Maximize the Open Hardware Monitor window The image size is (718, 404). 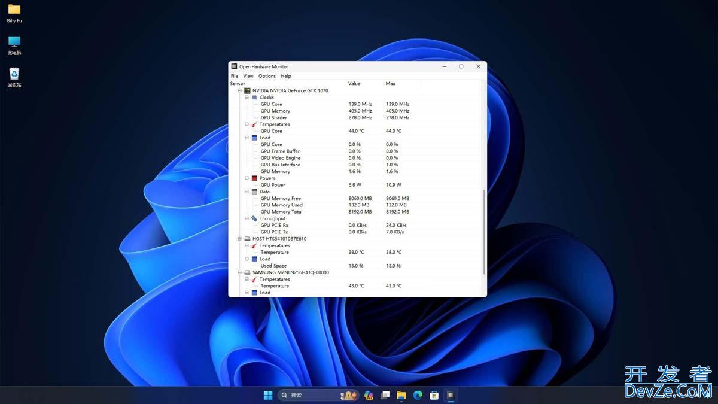click(461, 66)
